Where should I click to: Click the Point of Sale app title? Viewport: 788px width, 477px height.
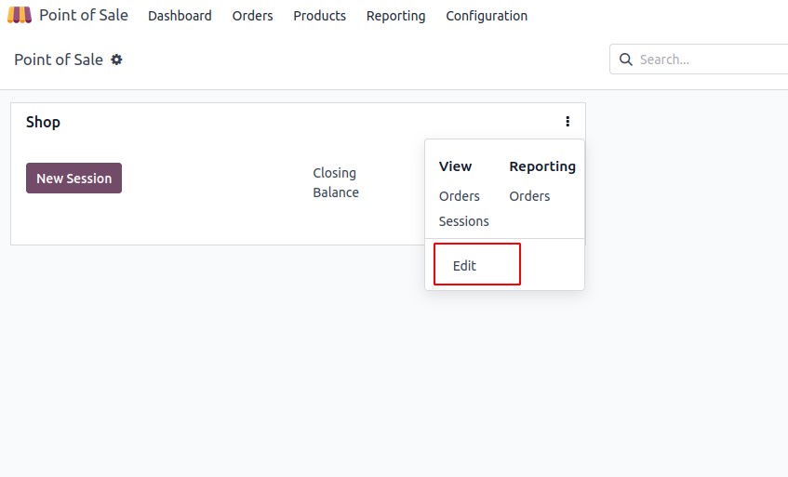pos(84,15)
